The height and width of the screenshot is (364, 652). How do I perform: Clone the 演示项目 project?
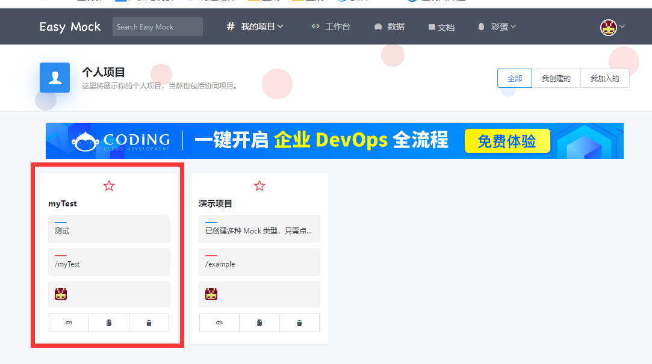(x=259, y=322)
